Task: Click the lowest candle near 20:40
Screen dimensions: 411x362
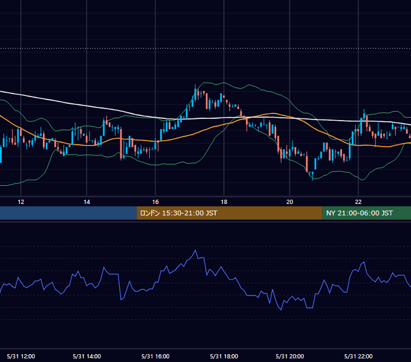Action: [x=312, y=176]
